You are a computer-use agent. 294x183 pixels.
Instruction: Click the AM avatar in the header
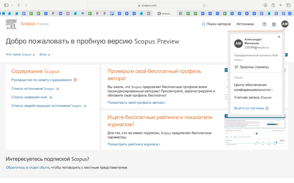point(285,24)
